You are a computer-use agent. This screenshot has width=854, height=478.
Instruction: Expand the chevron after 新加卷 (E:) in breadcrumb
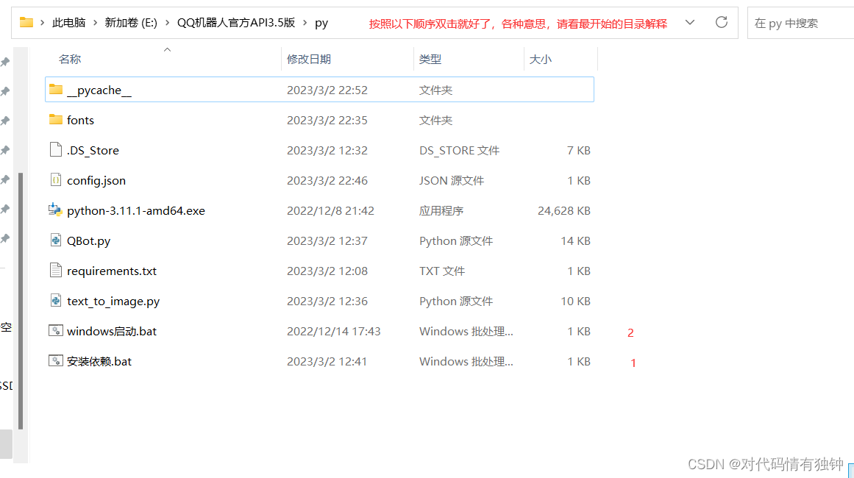point(167,23)
